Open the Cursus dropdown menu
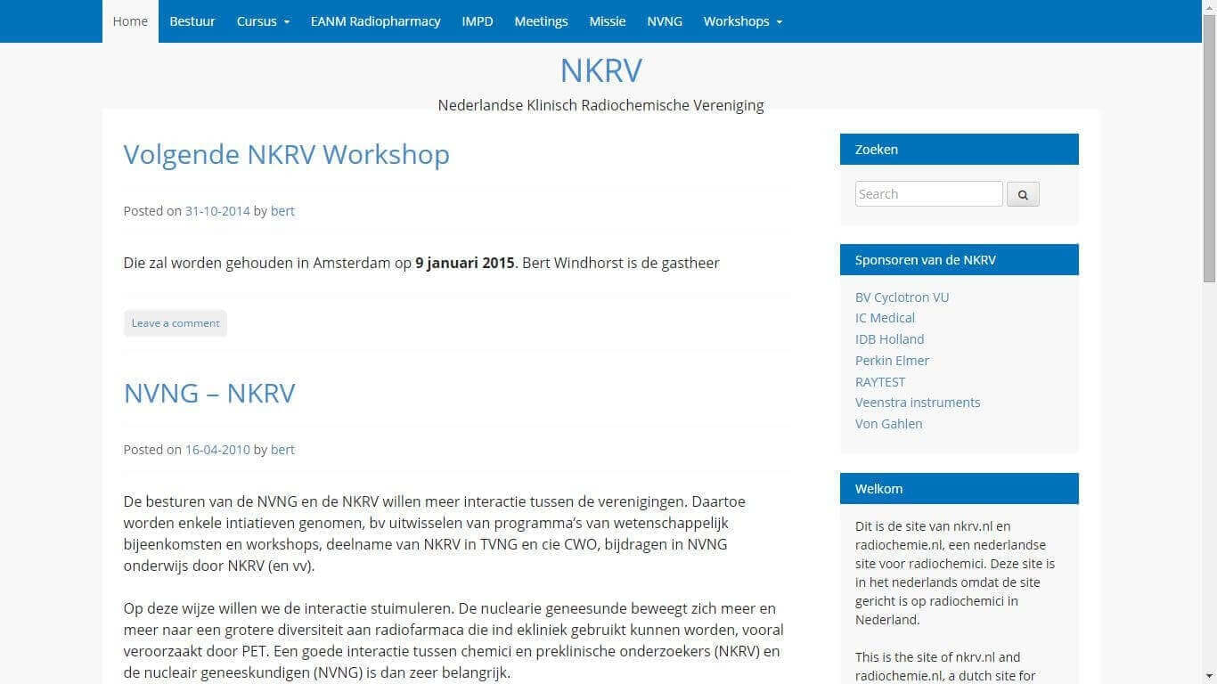 [x=257, y=21]
